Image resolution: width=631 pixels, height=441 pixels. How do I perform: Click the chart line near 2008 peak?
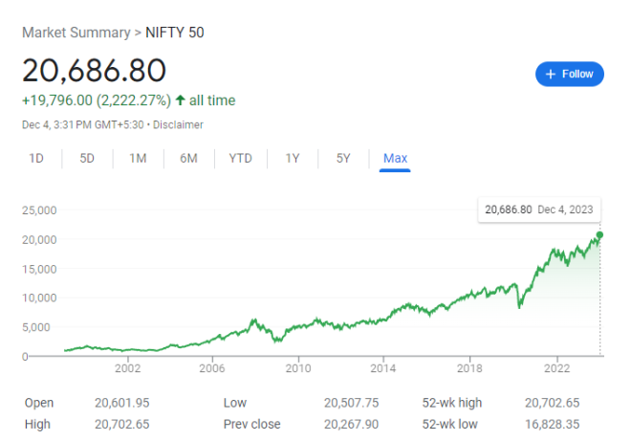coord(253,321)
